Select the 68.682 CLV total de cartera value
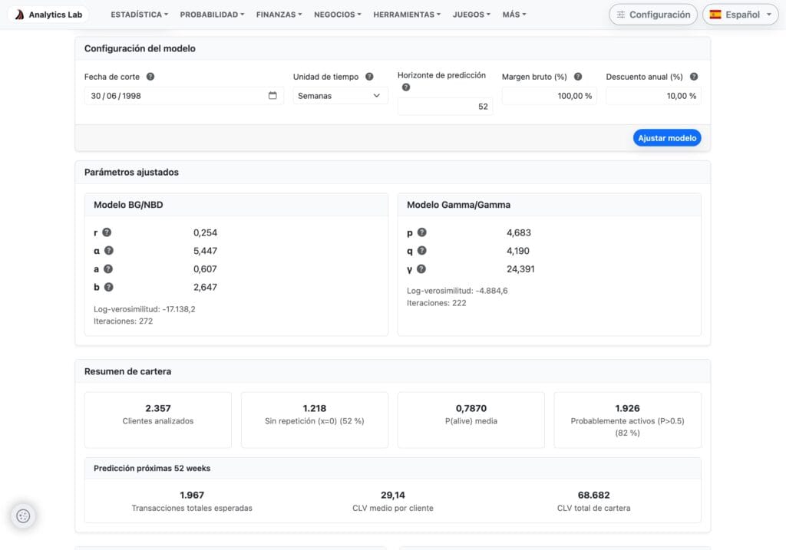 point(593,495)
